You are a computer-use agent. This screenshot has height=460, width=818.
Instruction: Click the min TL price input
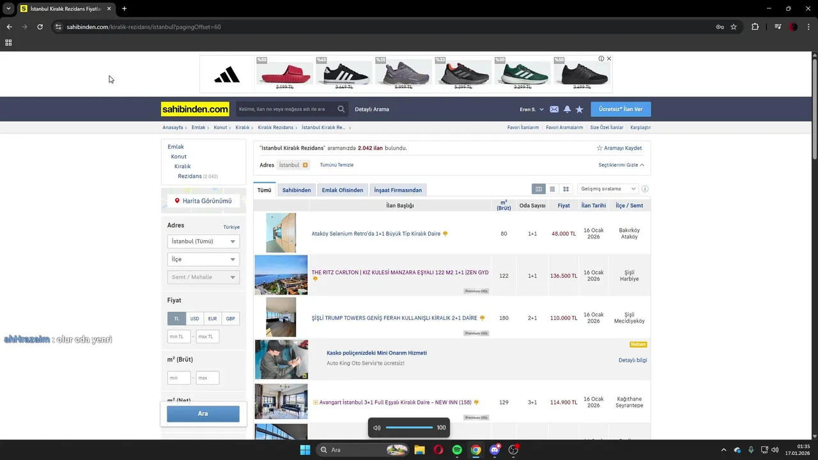click(179, 337)
